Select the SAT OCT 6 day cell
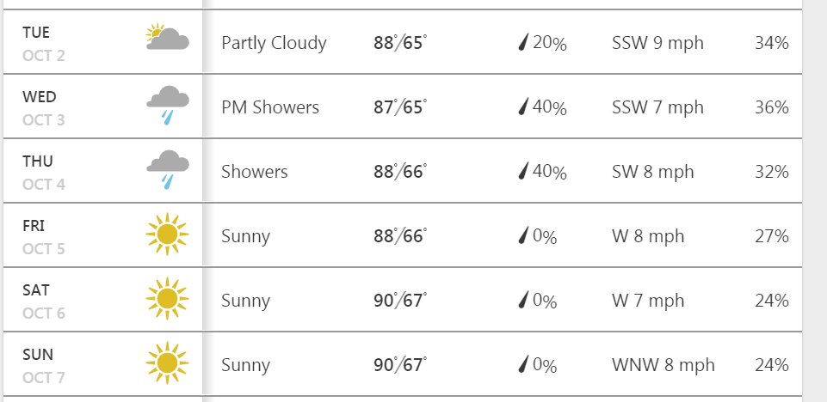 [103, 300]
